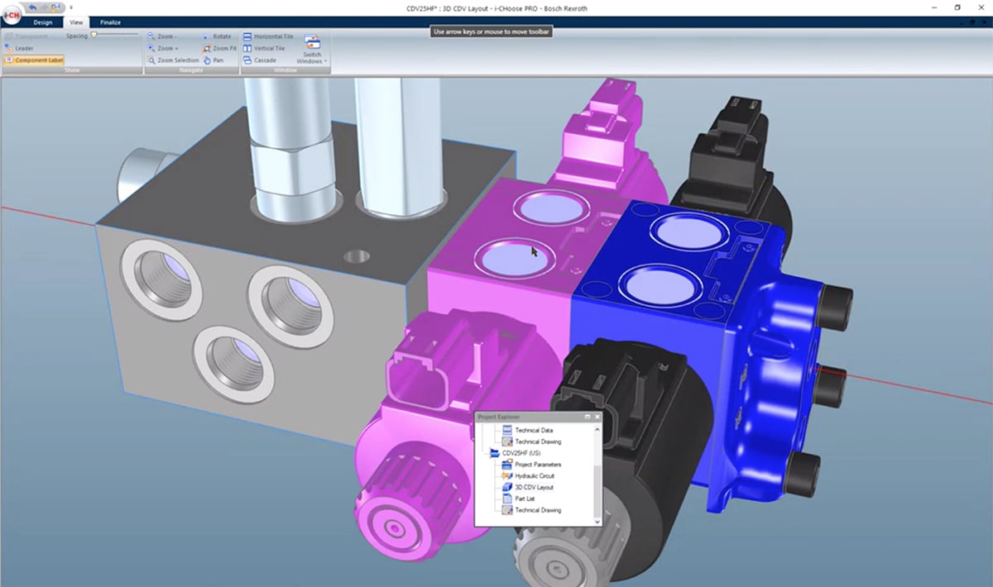Click the Project Explorer scroll down arrow
Screen dimensions: 993x587
click(597, 521)
